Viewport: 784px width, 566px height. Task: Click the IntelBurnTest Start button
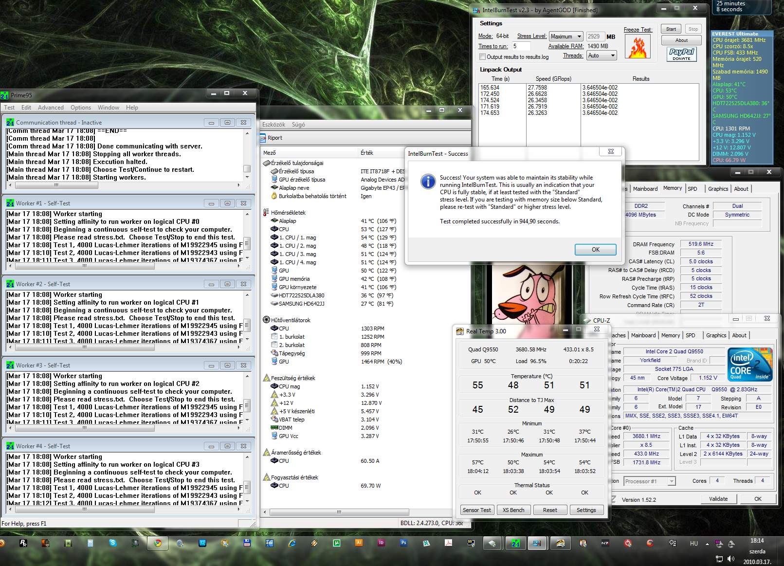tap(671, 29)
